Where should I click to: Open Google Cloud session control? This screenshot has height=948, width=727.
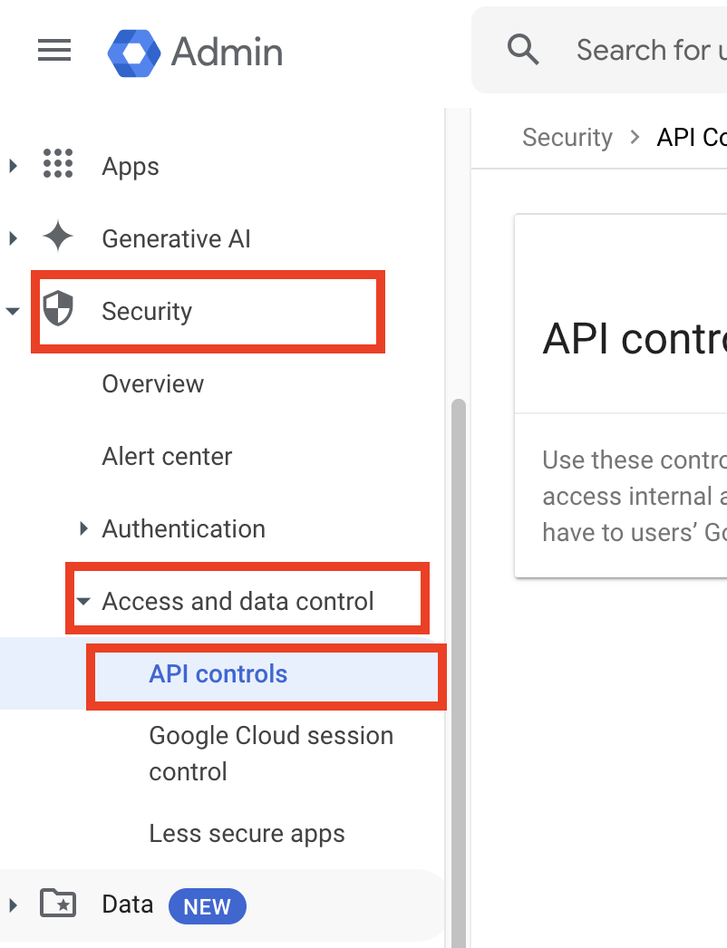coord(271,753)
